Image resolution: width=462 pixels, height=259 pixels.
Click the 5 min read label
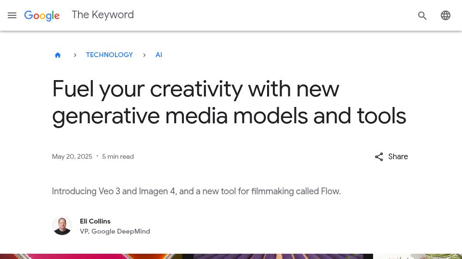pos(118,156)
